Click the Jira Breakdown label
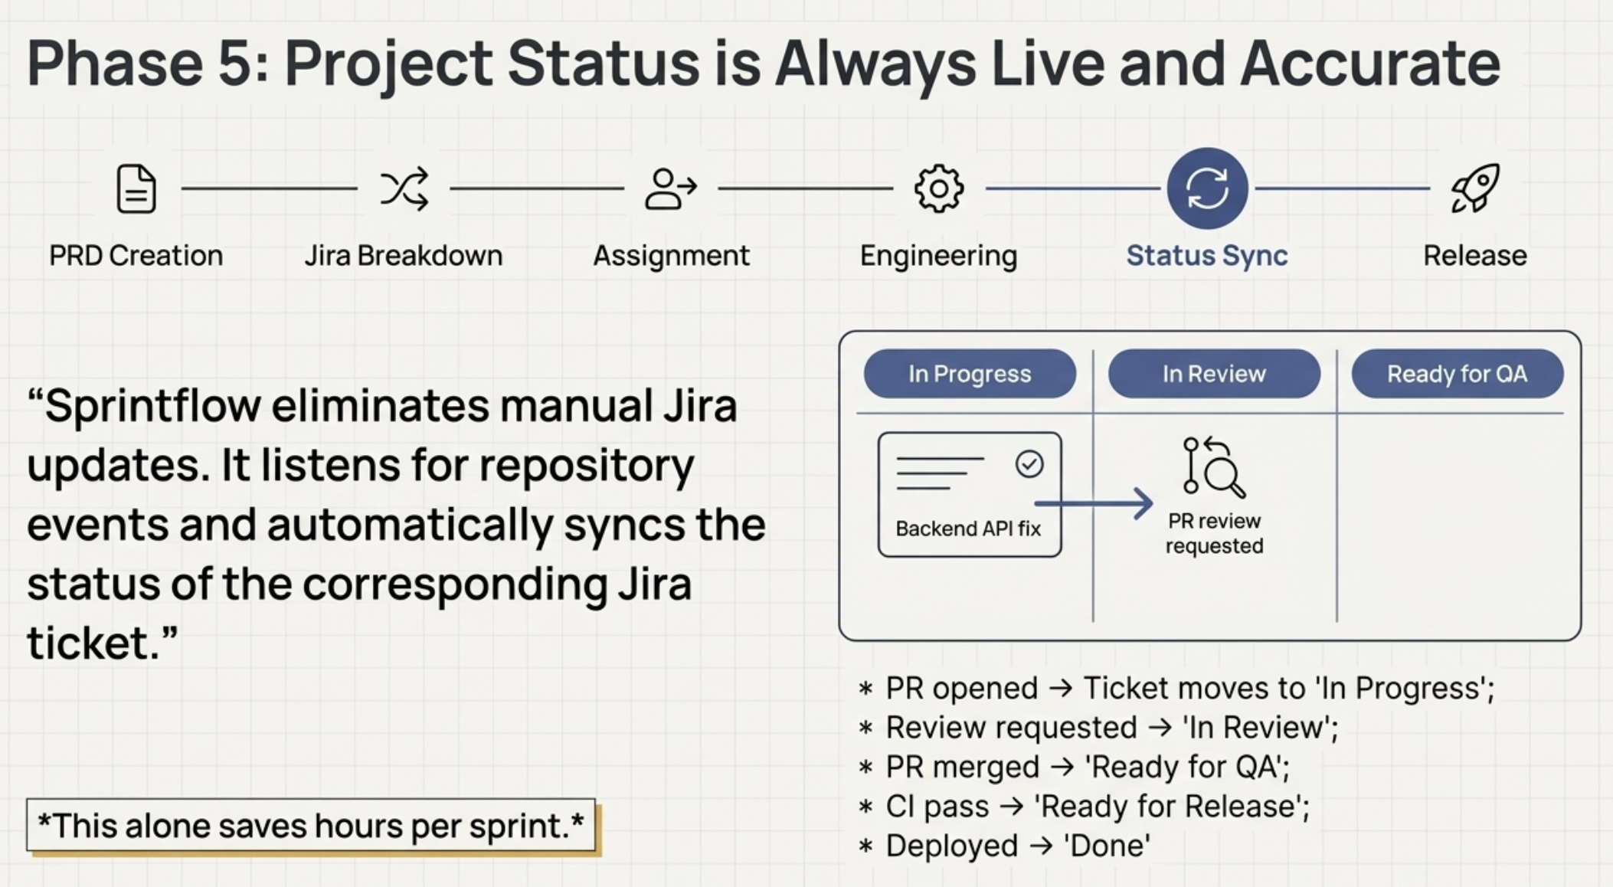This screenshot has height=887, width=1613. tap(404, 255)
